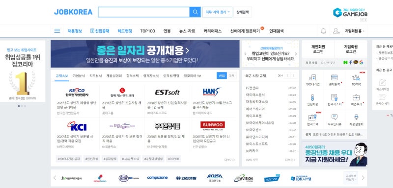Select first carousel dot under left banner

click(x=19, y=106)
